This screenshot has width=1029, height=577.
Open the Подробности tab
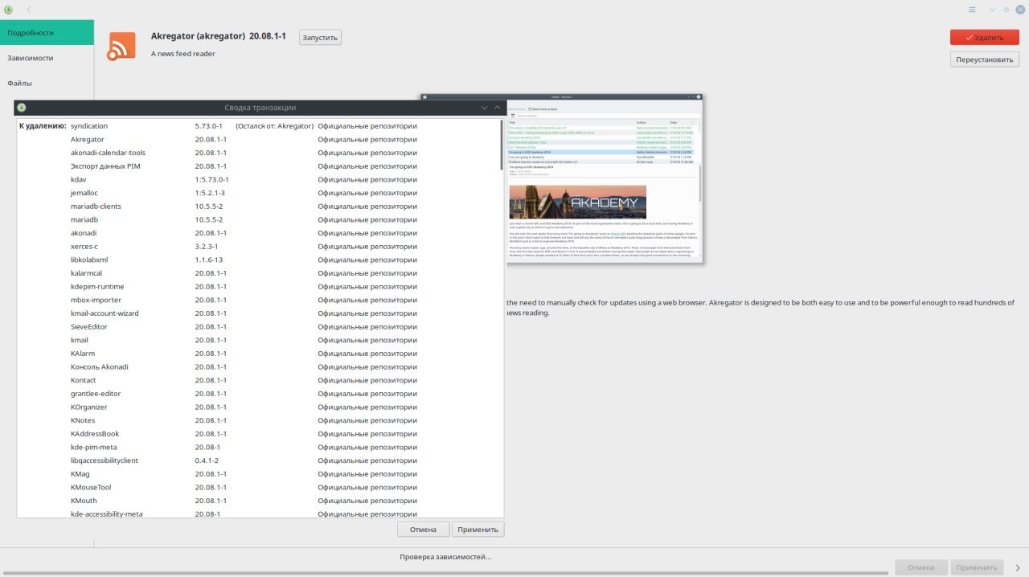(x=47, y=33)
